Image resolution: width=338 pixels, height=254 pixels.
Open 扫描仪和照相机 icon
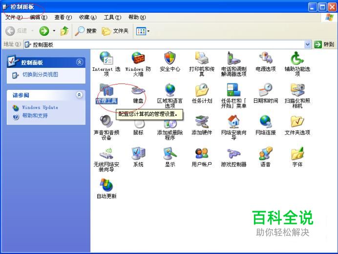pos(297,90)
